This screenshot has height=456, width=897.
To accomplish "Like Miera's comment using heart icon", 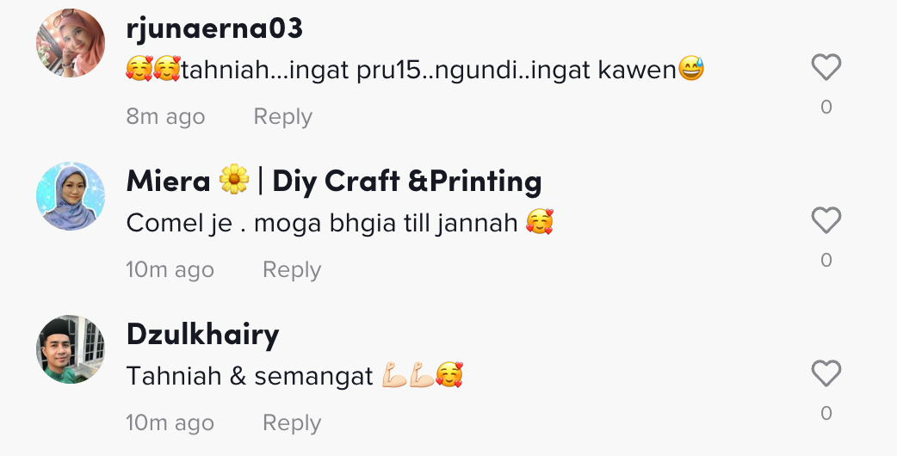I will [826, 220].
